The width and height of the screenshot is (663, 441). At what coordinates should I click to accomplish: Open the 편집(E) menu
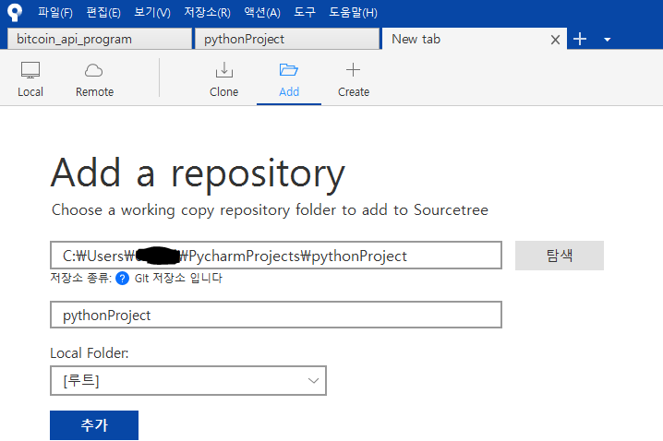[x=103, y=12]
